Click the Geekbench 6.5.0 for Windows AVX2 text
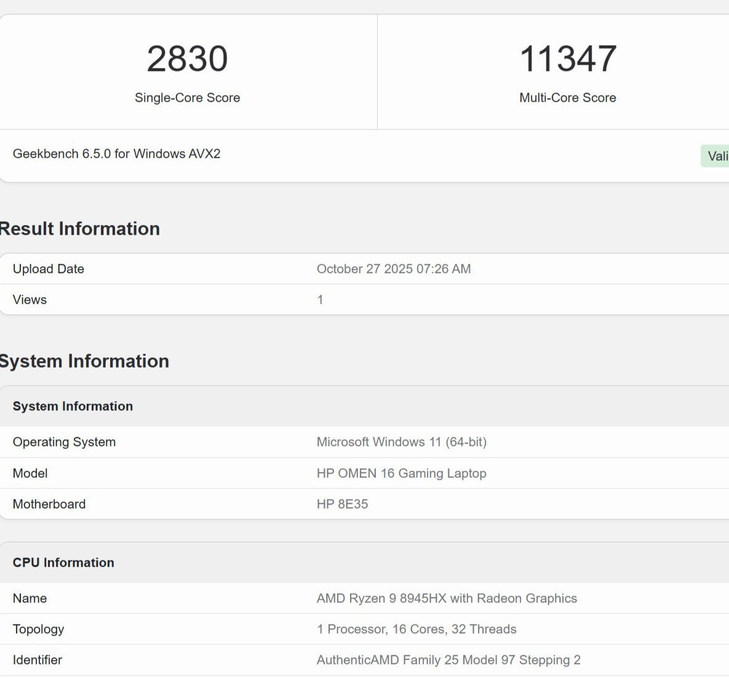The width and height of the screenshot is (729, 678). 116,154
